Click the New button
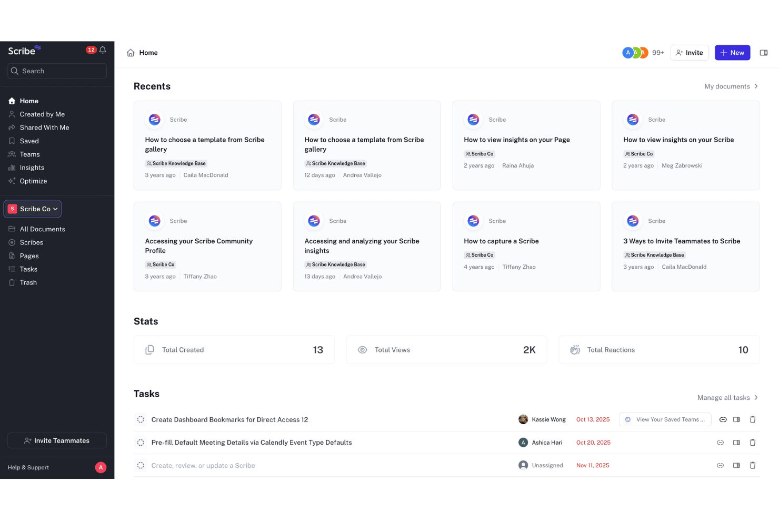 click(x=732, y=53)
